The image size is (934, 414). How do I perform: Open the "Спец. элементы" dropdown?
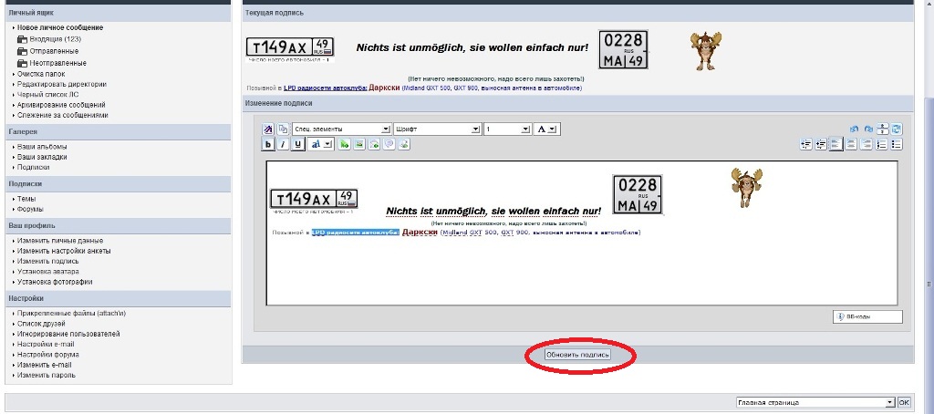(386, 129)
